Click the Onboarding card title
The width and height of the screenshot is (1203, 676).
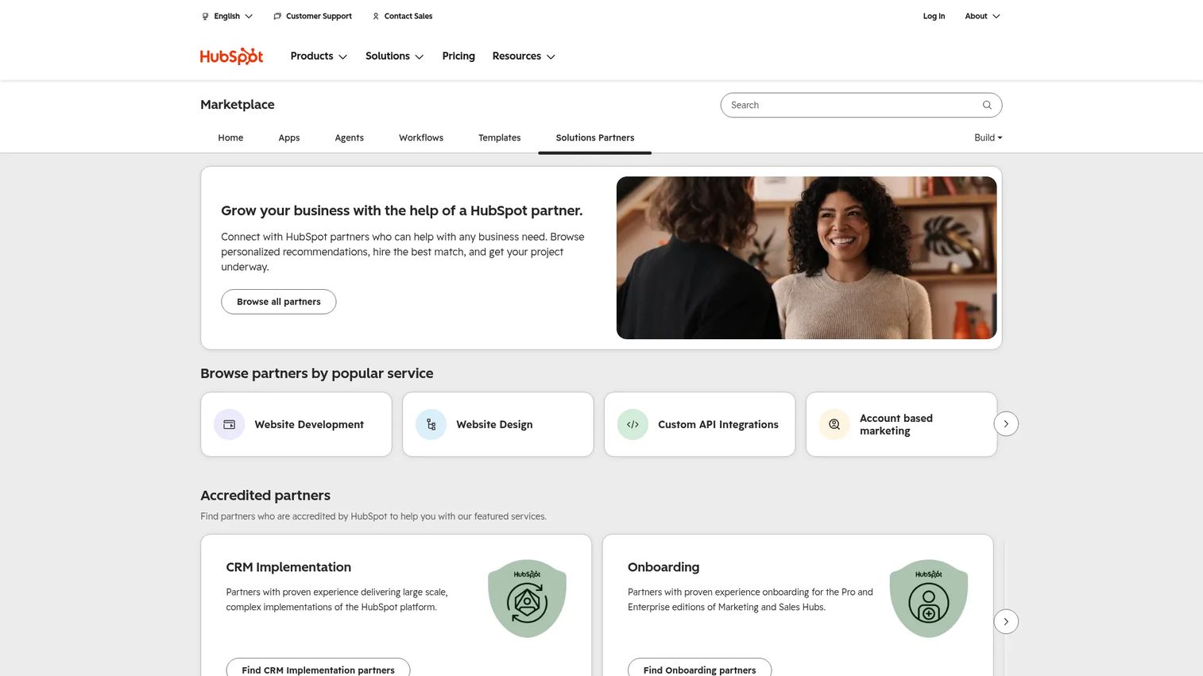(663, 567)
